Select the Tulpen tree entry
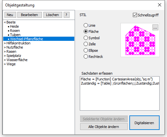Image resolution: width=167 pixels, height=137 pixels. click(15, 35)
